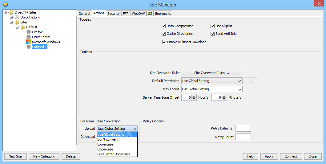Open Help
Viewport: 326px width, 164px height.
coord(250,157)
